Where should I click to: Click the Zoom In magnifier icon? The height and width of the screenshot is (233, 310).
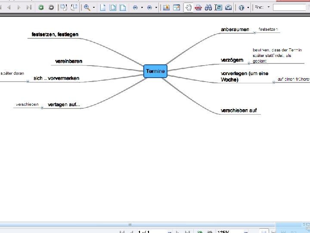tap(87, 7)
